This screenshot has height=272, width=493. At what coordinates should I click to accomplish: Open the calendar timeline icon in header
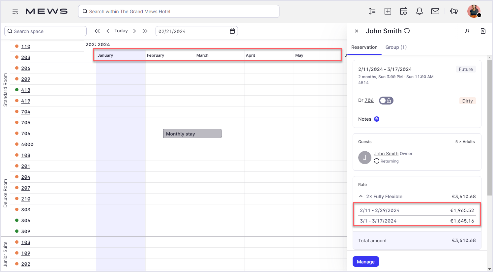pos(404,11)
